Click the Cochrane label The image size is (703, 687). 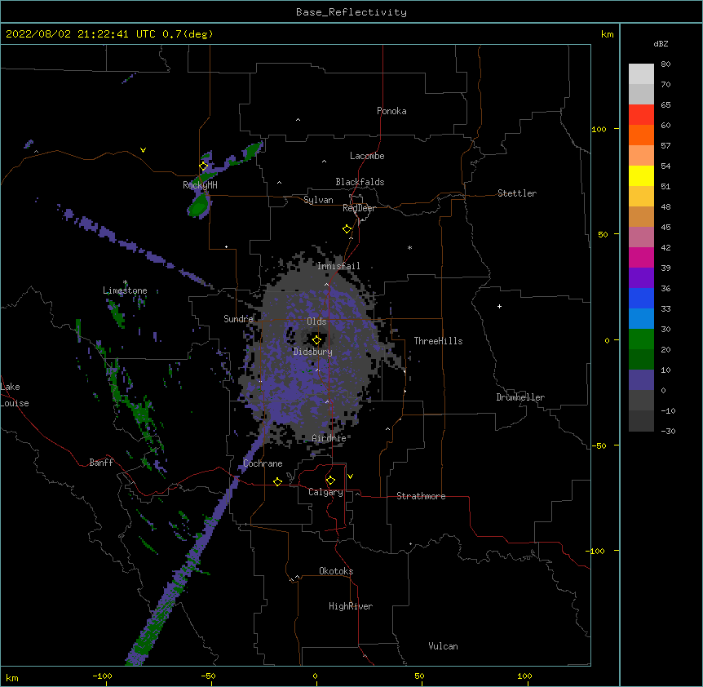263,463
